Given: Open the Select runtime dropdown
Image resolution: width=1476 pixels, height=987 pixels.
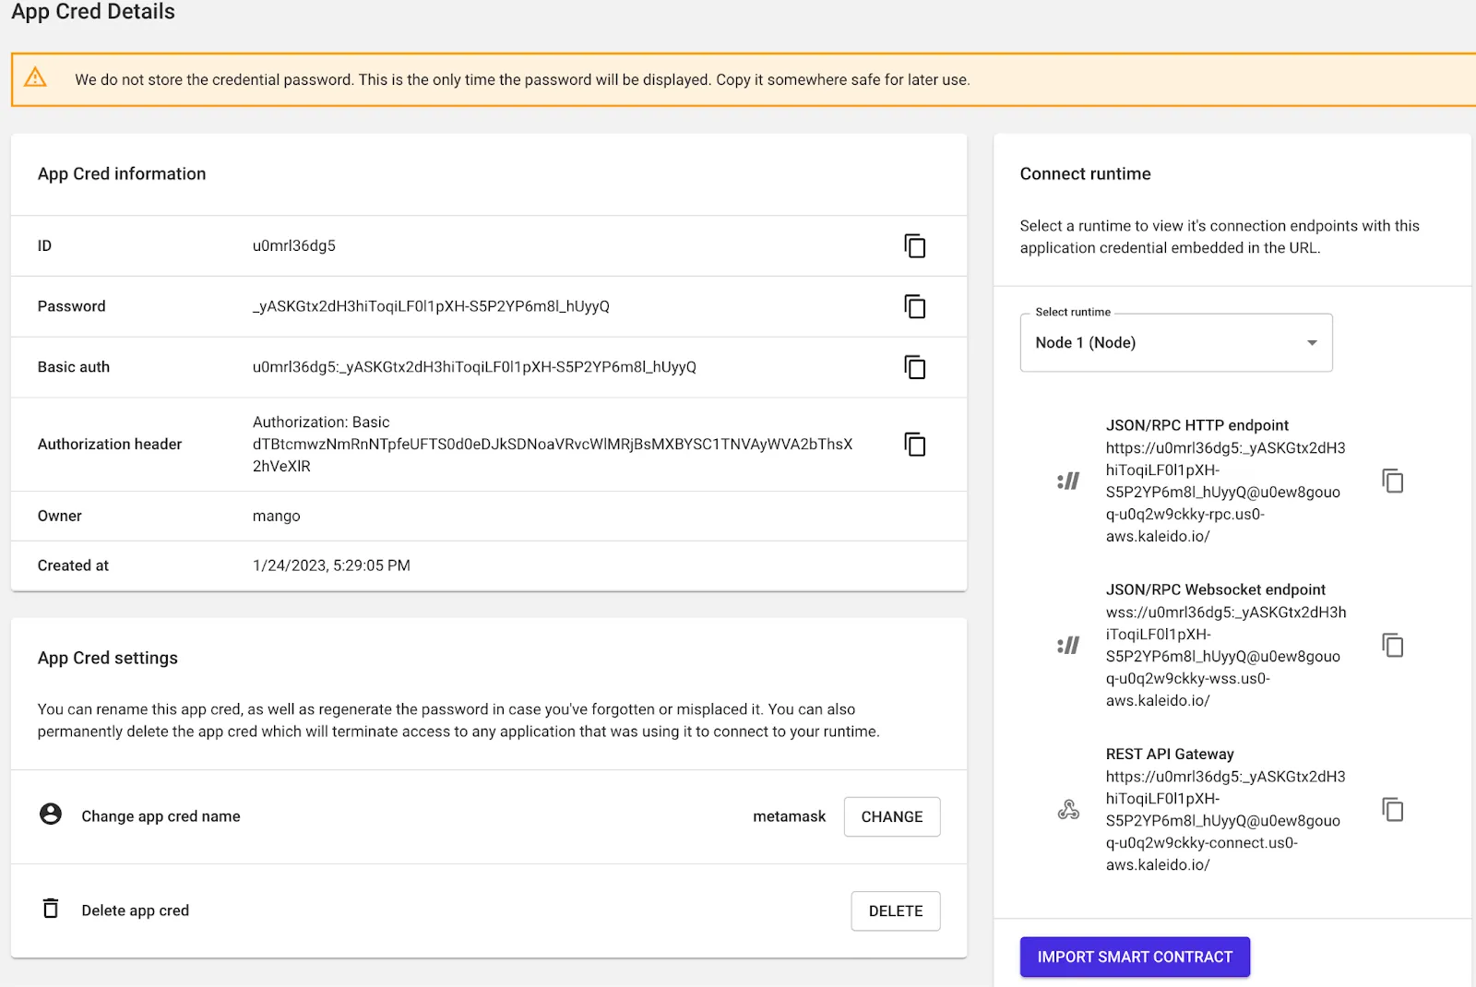Looking at the screenshot, I should pyautogui.click(x=1175, y=342).
